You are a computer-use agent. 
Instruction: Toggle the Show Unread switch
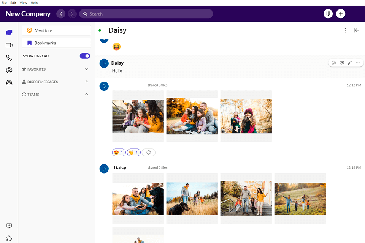[x=85, y=56]
